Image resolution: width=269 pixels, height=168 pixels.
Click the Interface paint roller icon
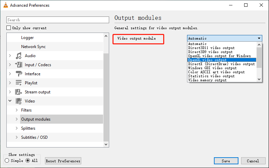point(19,74)
